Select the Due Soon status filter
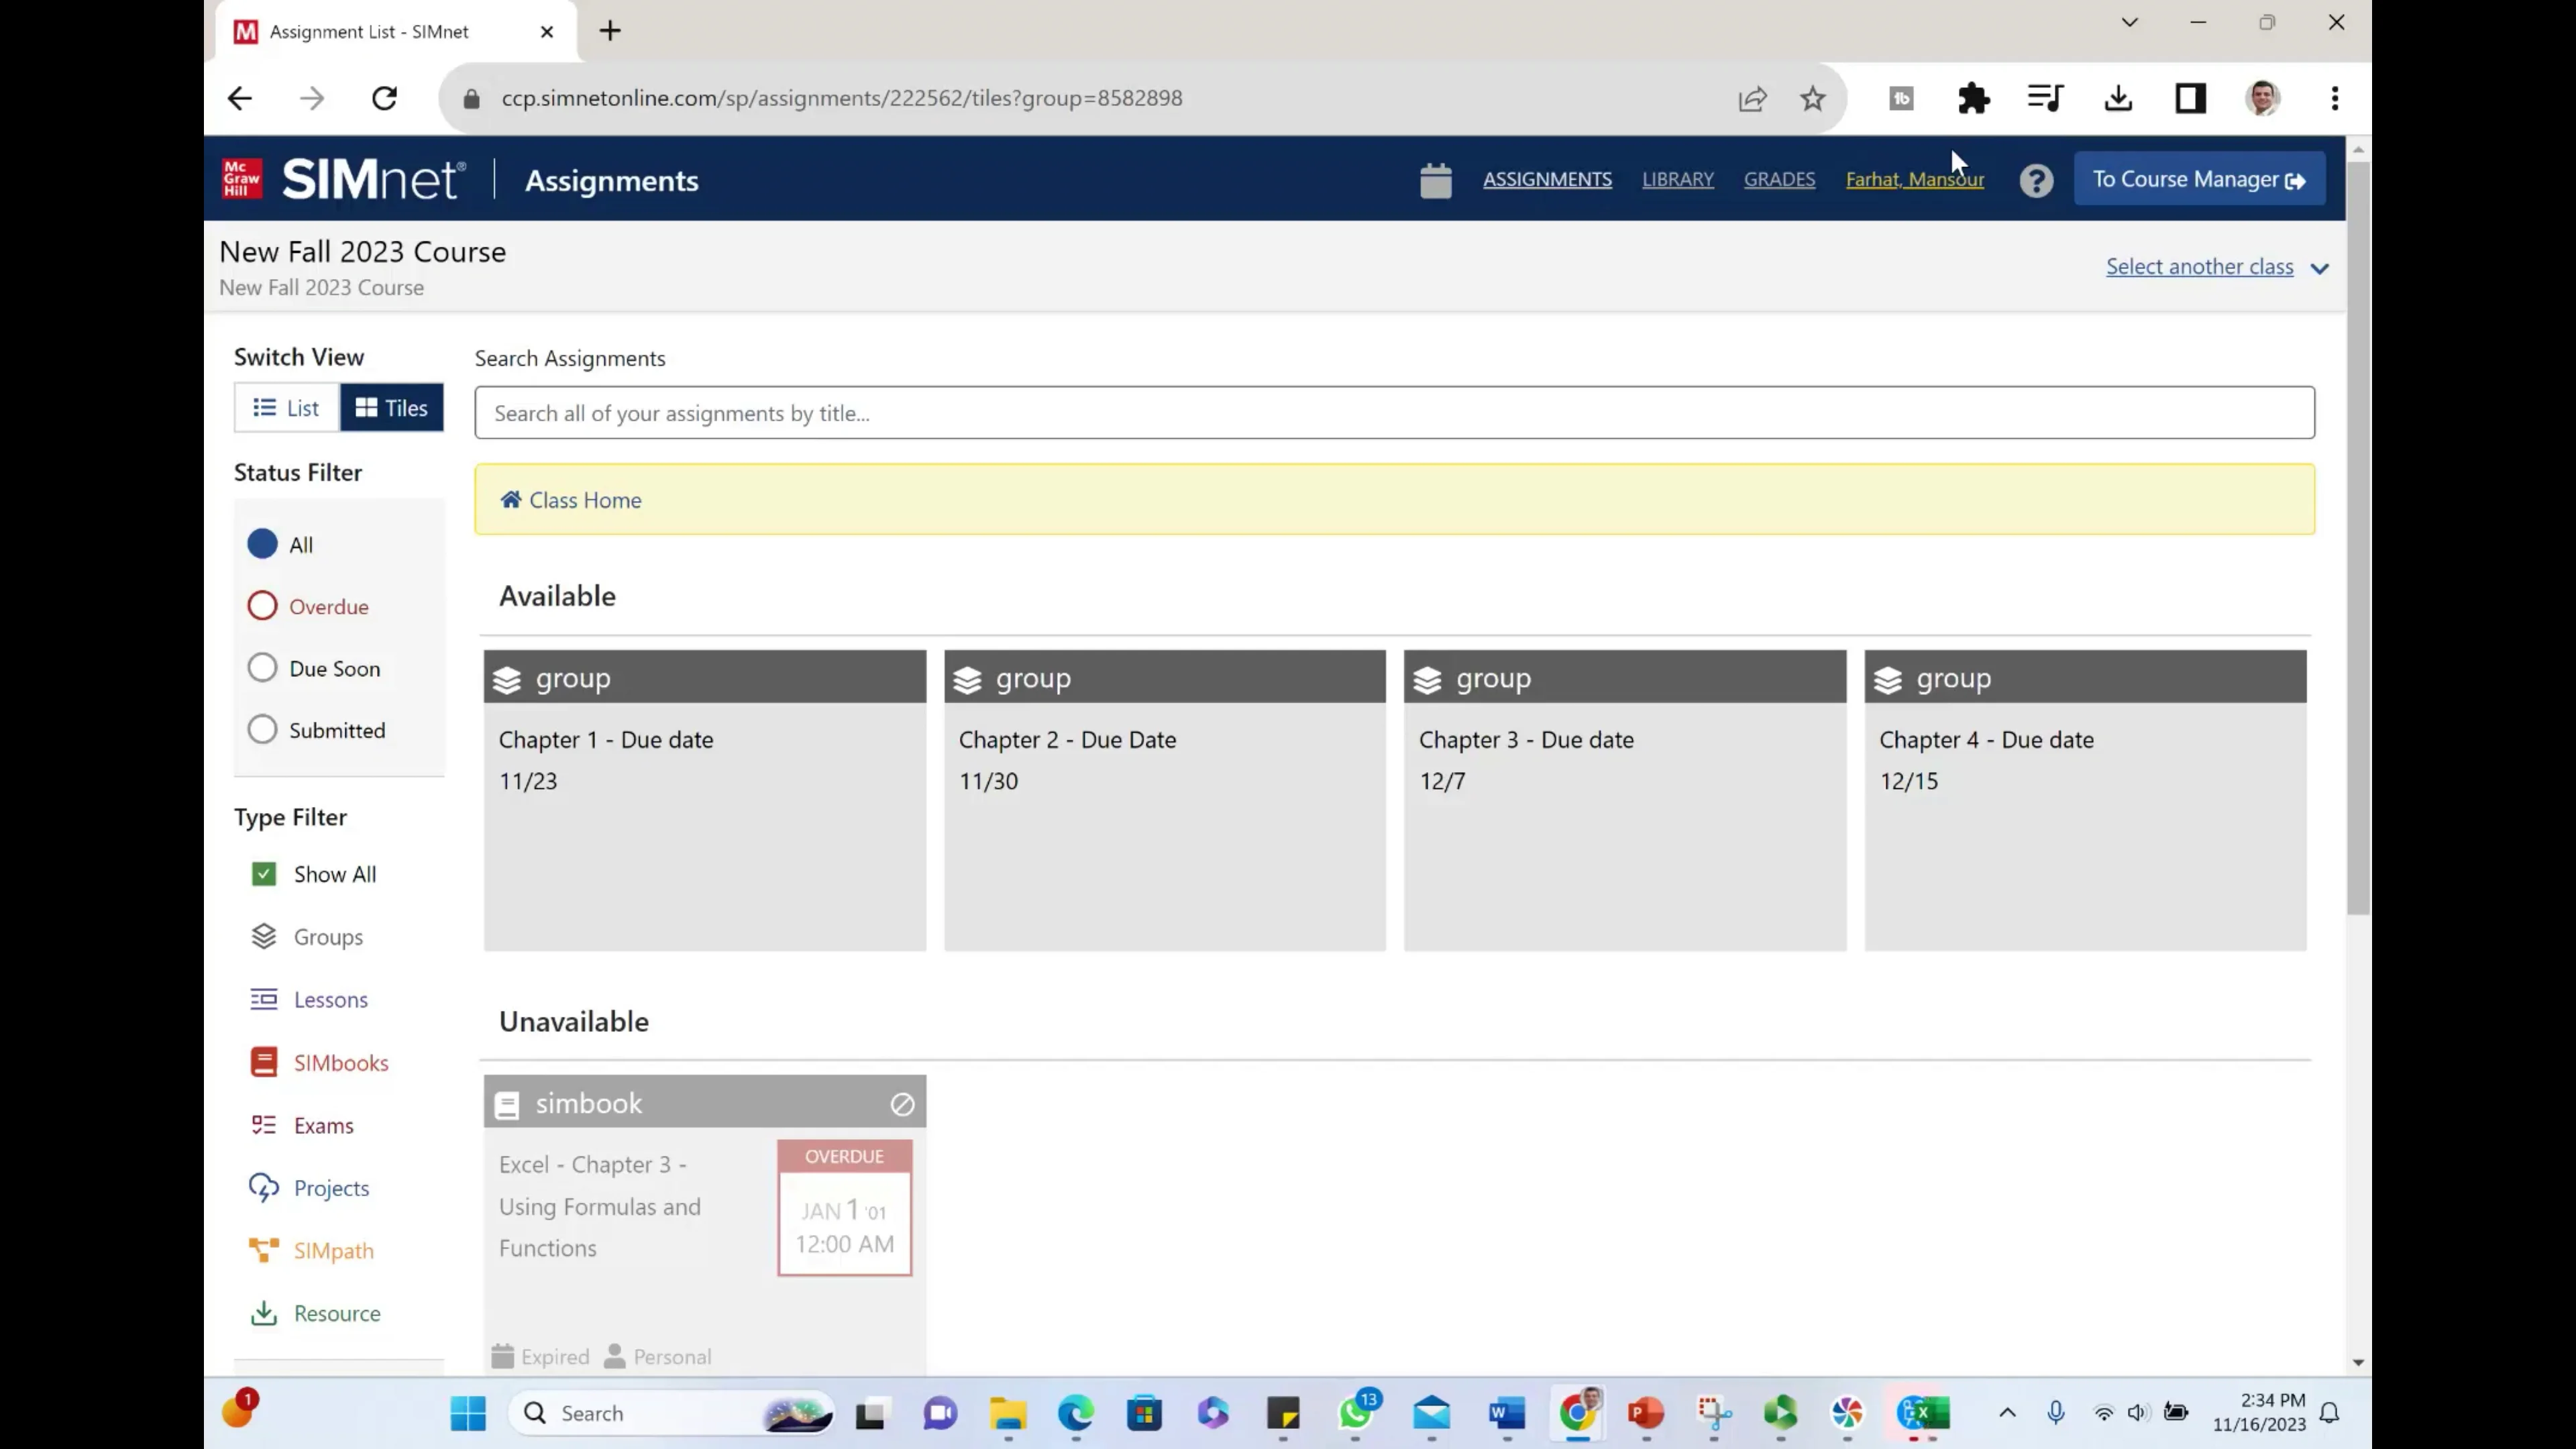Image resolution: width=2576 pixels, height=1449 pixels. (x=262, y=668)
